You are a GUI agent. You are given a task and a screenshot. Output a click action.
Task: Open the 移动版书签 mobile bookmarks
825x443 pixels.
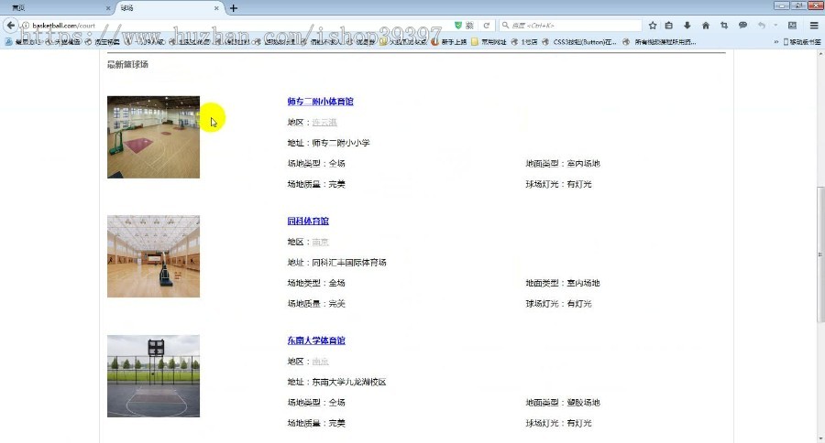click(x=802, y=42)
